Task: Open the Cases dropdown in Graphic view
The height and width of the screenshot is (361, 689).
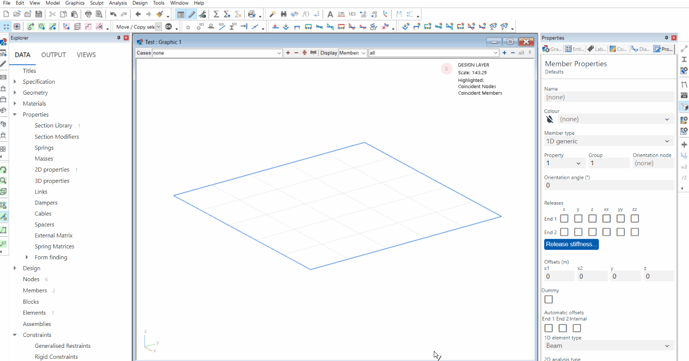Action: point(217,53)
